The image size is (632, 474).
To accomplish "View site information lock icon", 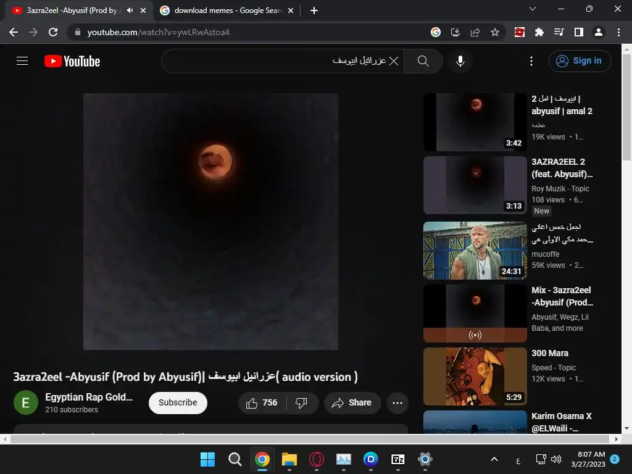I will 78,32.
